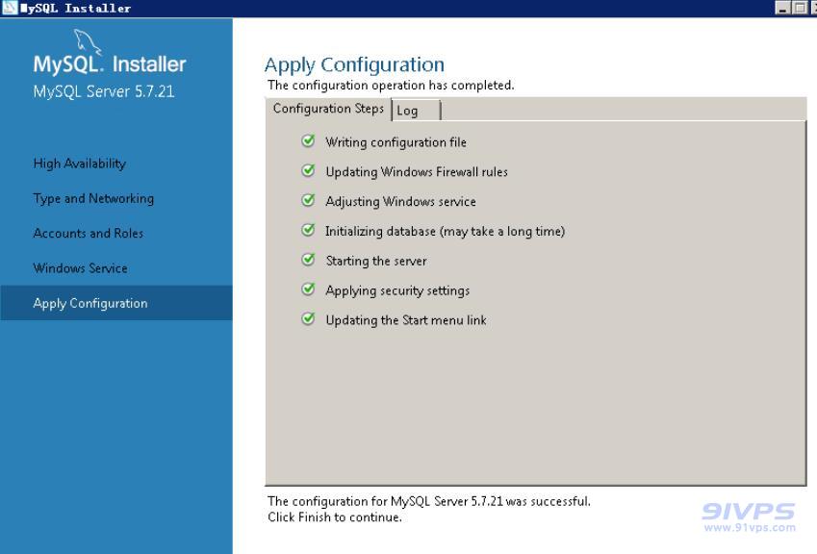817x554 pixels.
Task: Click the checkmark beside Updating the Start menu link
Action: coord(309,318)
